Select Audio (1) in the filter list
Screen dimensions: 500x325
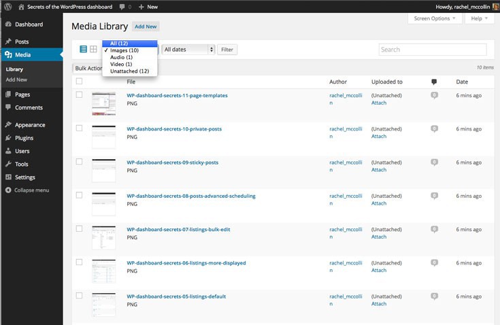click(x=130, y=57)
